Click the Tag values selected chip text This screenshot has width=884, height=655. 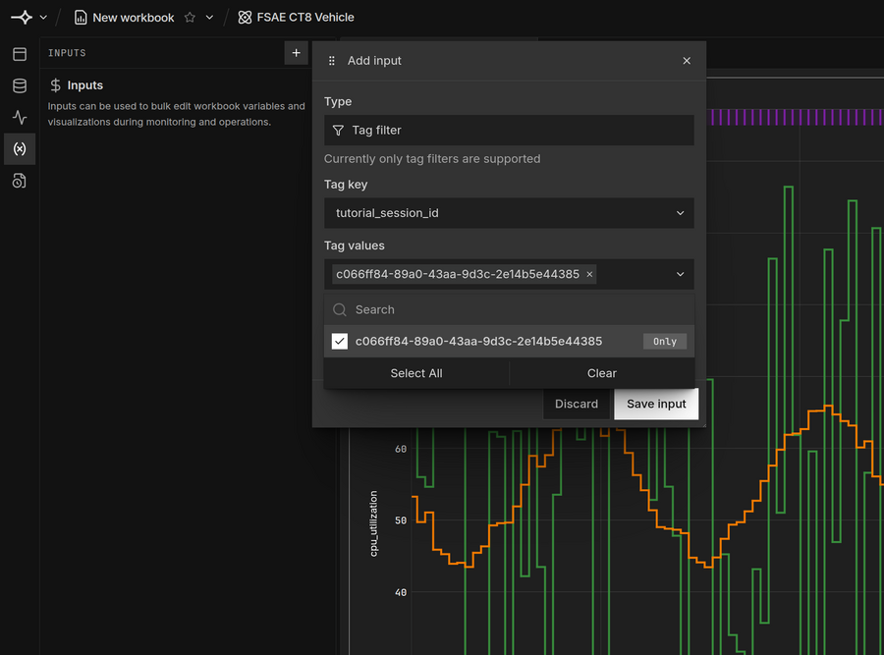tap(457, 275)
